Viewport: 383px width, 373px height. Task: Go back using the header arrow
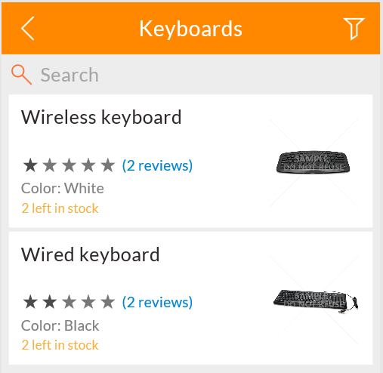27,29
